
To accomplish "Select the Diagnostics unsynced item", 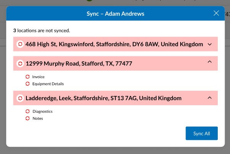I will 42,111.
